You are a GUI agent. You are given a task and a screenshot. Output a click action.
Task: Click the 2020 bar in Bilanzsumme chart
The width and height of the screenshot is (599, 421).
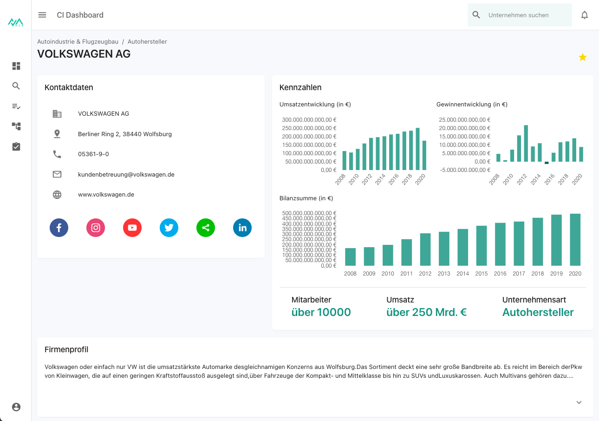click(575, 240)
